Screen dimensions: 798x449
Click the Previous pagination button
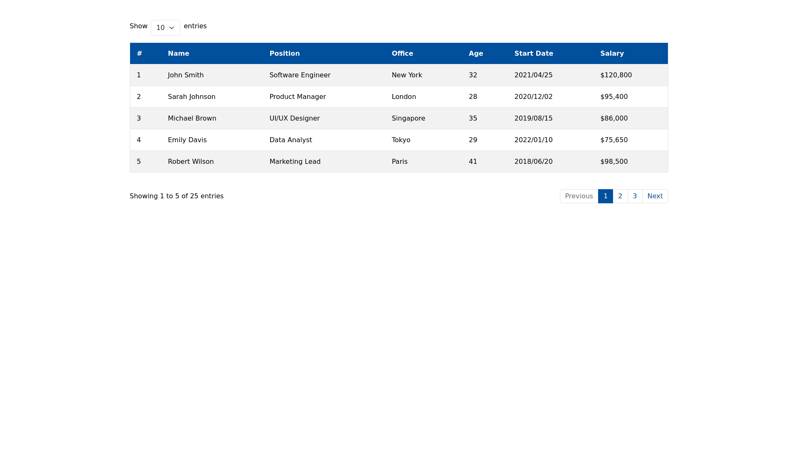point(579,196)
